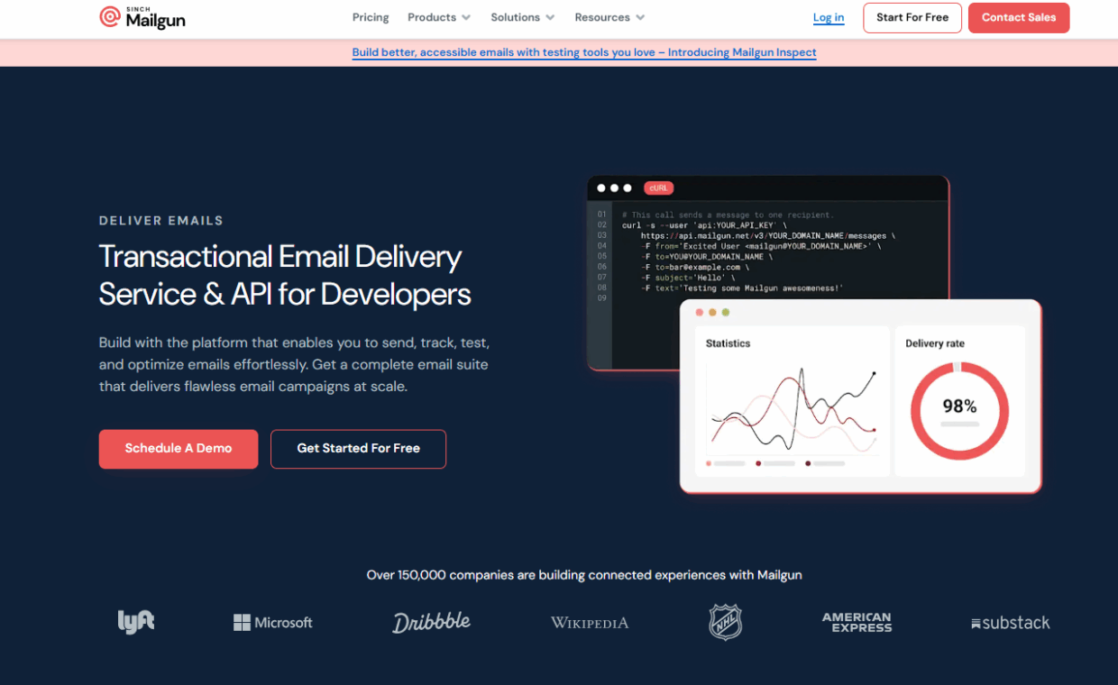
Task: Open the Lyft logo
Action: click(136, 622)
